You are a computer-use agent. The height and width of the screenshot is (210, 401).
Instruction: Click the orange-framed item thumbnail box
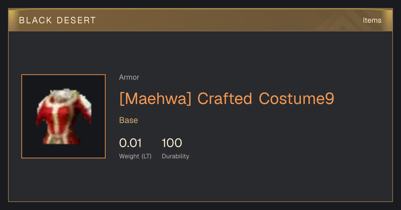click(63, 116)
